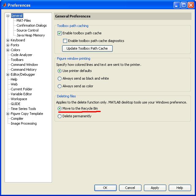Select Code Analyzer in the tree
The image size is (196, 196).
(21, 55)
